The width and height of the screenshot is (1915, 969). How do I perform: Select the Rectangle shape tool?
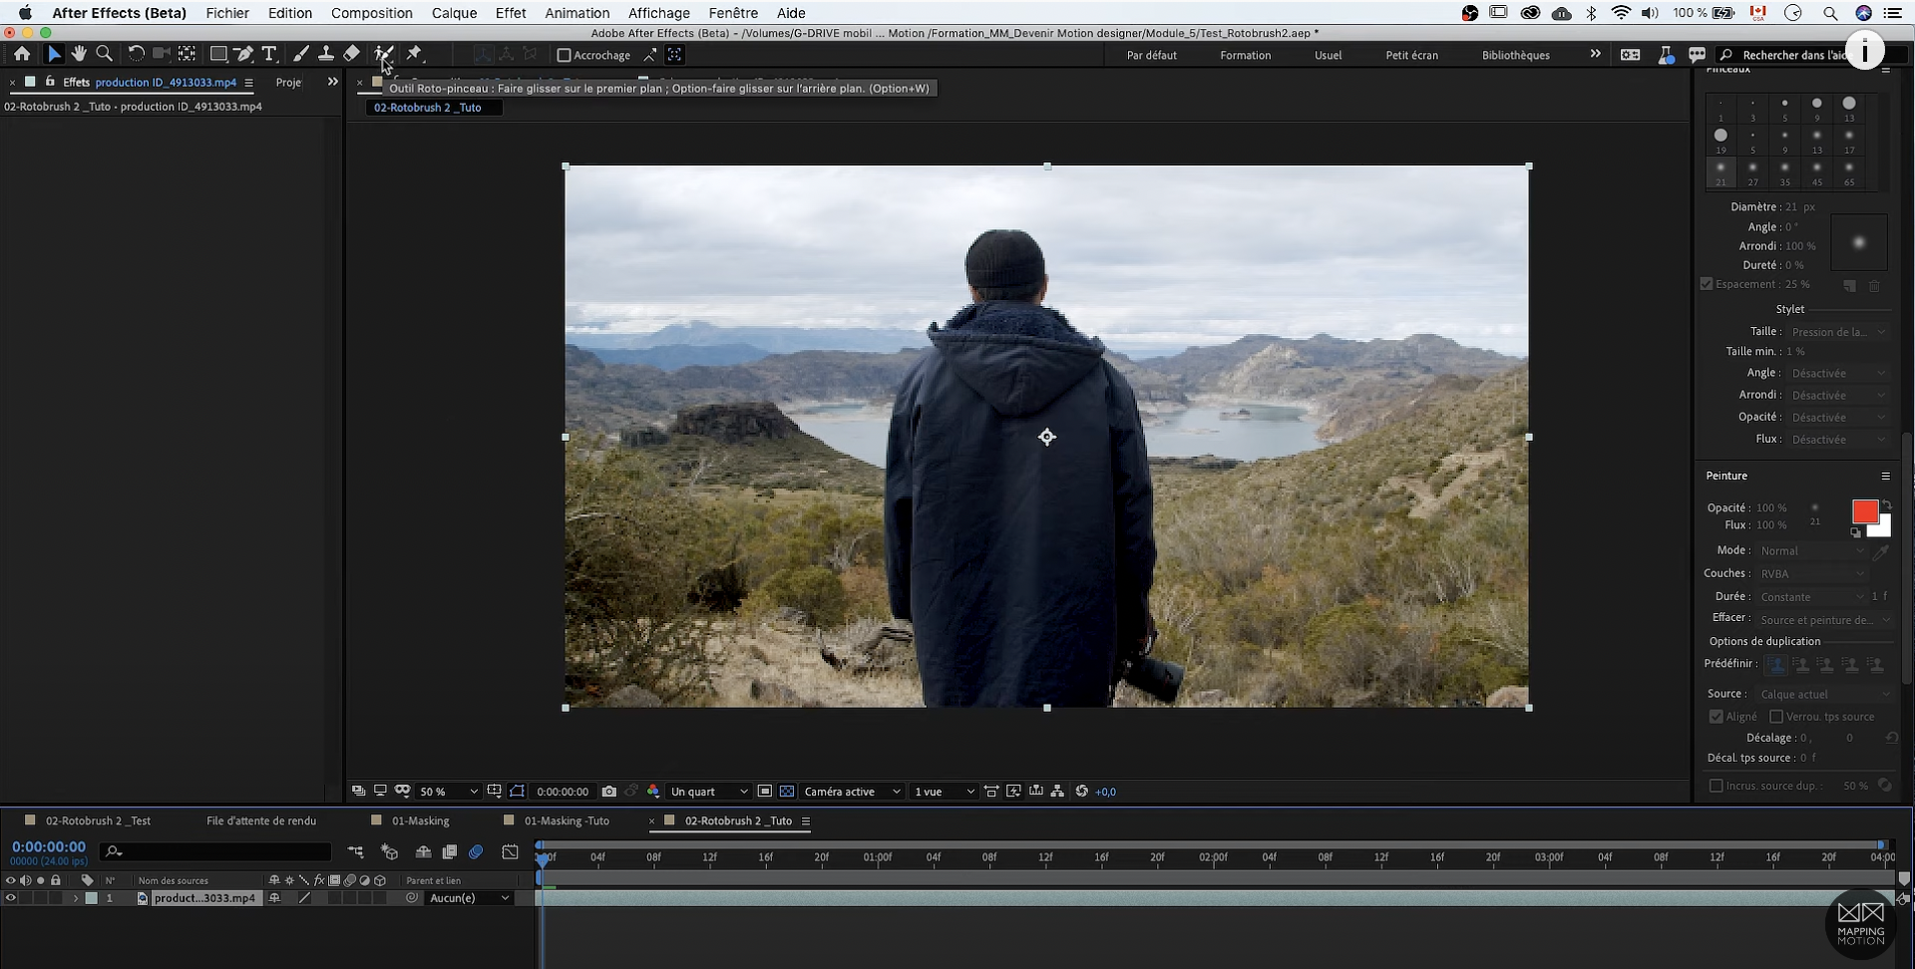tap(217, 54)
